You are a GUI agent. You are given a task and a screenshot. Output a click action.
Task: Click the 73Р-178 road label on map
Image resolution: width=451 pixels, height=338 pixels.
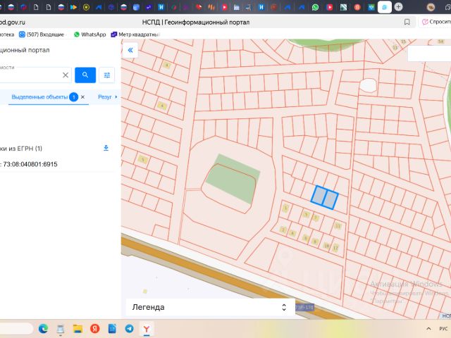(x=304, y=308)
